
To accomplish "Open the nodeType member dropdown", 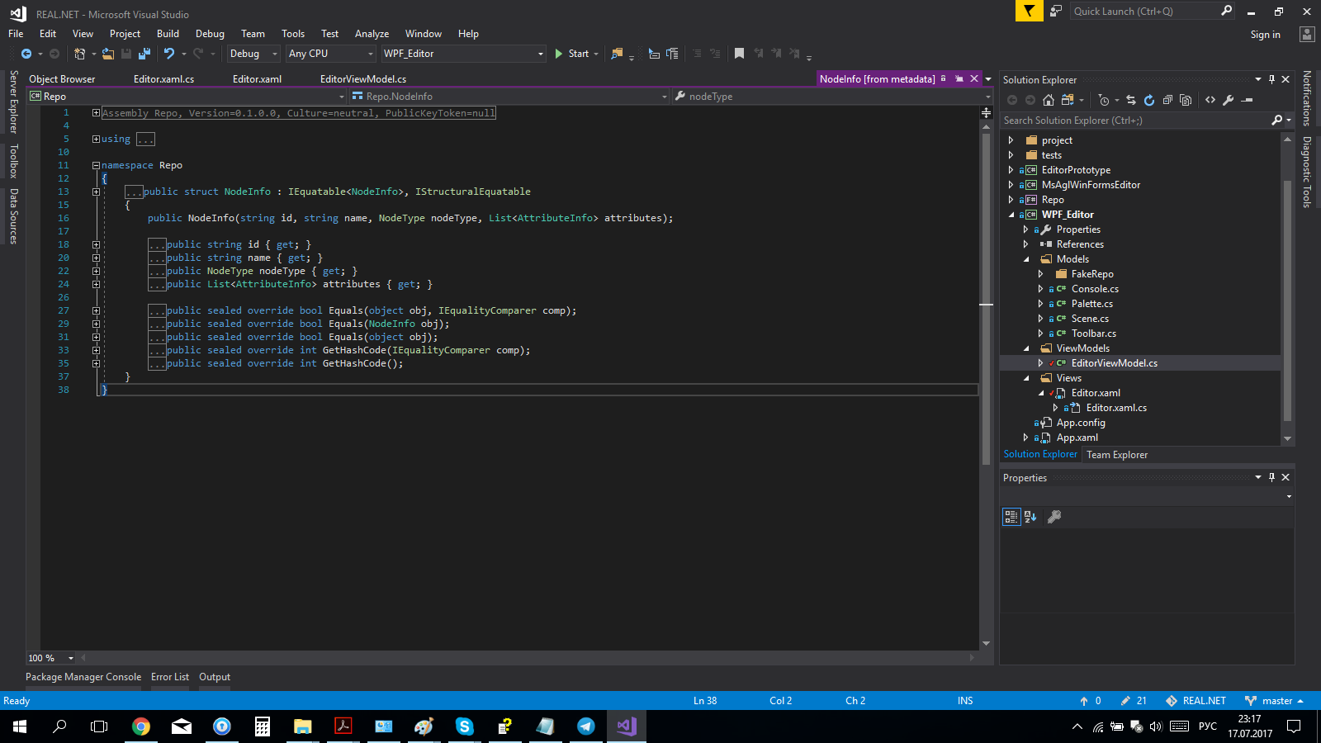I will click(831, 97).
